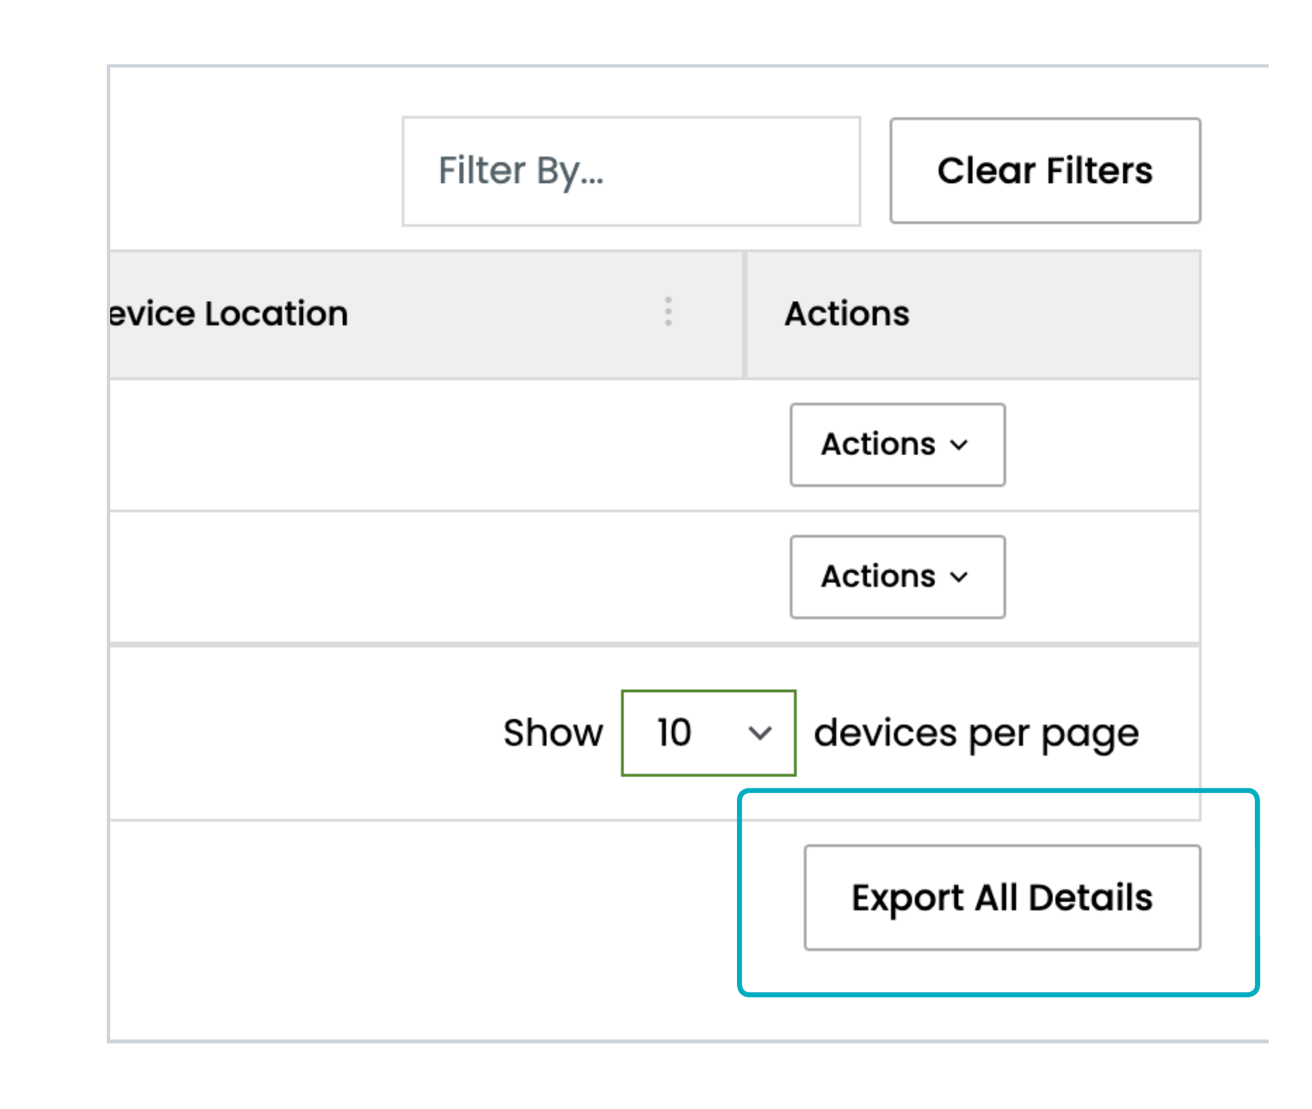Image resolution: width=1312 pixels, height=1109 pixels.
Task: Click the 'devices per page' label
Action: 976,733
